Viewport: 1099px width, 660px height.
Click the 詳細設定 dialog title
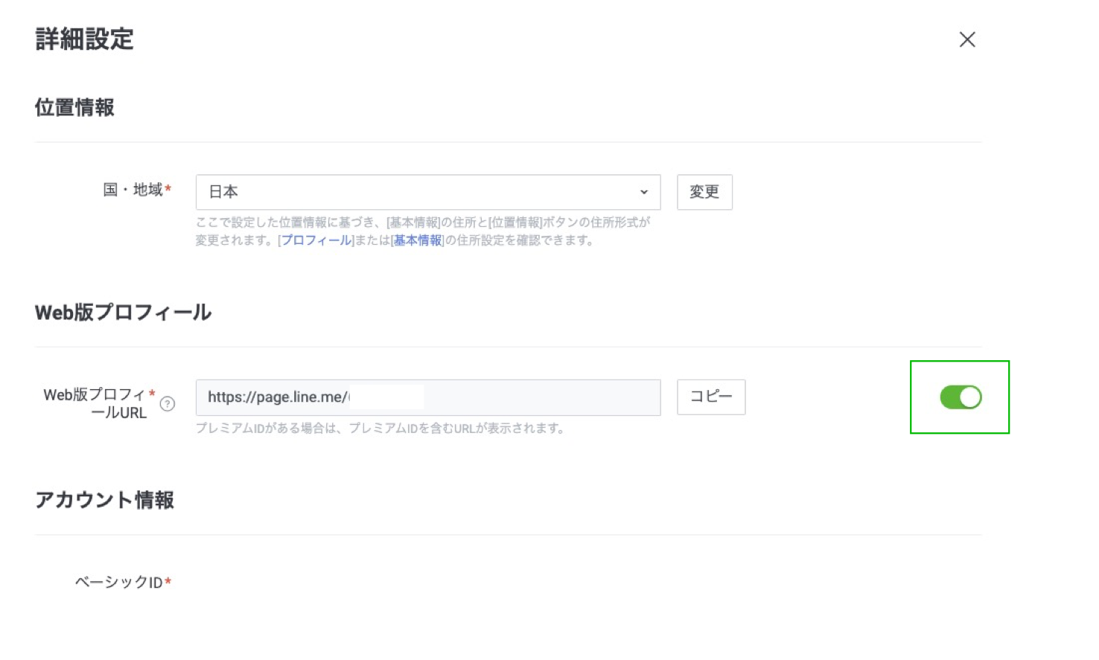[x=84, y=39]
